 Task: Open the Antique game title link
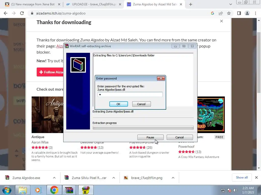point(38,137)
